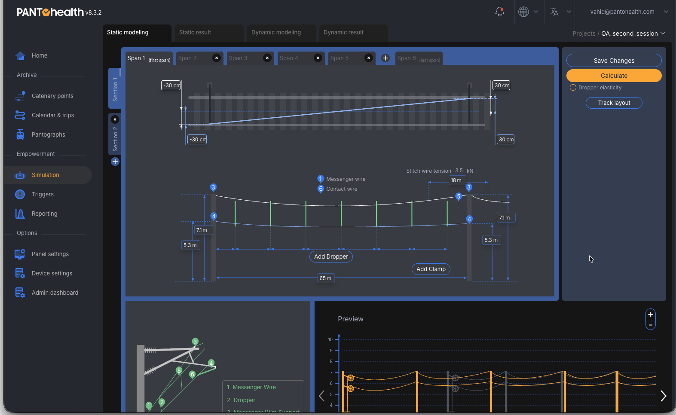Open Track layout
The width and height of the screenshot is (676, 415).
pyautogui.click(x=614, y=103)
